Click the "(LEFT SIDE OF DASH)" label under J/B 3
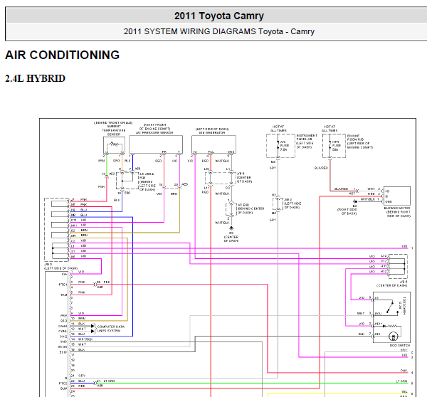This screenshot has width=427, height=397. click(61, 268)
